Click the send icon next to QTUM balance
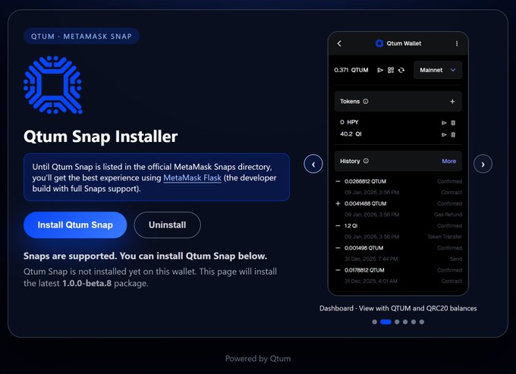Image resolution: width=516 pixels, height=374 pixels. pyautogui.click(x=381, y=70)
